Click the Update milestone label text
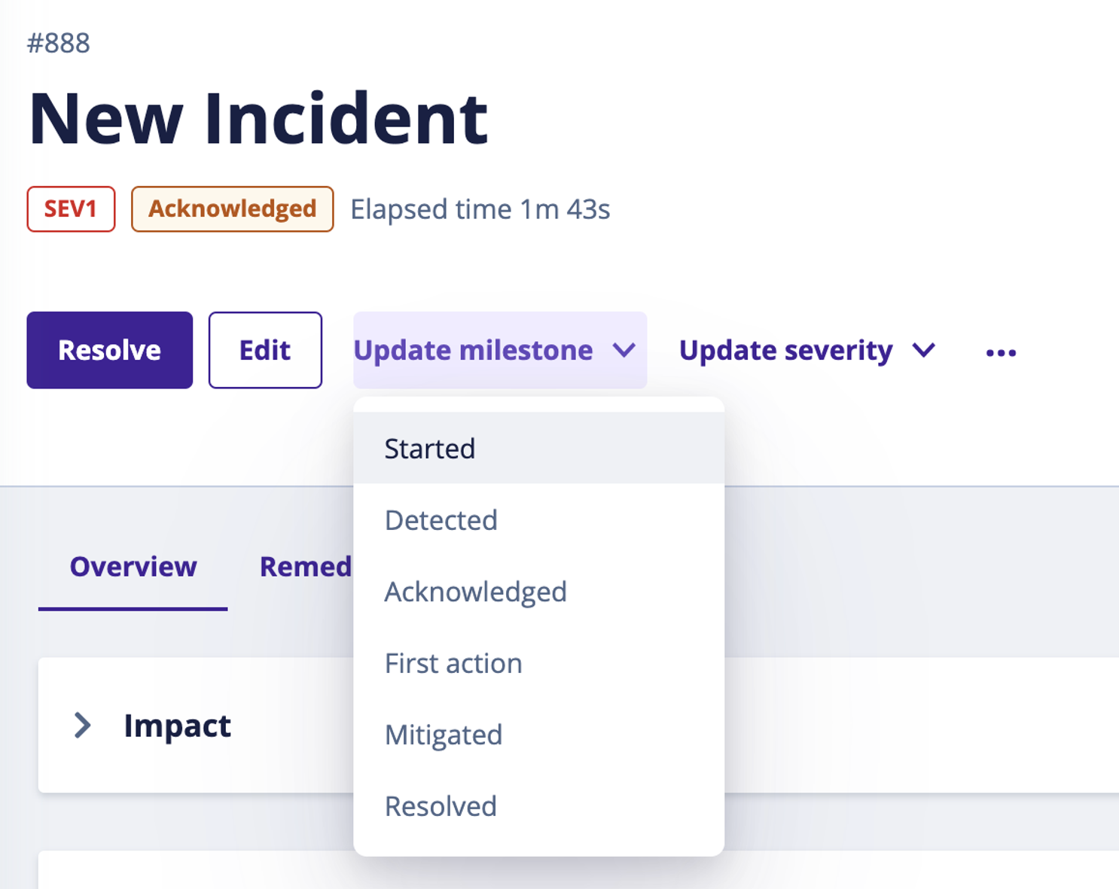 [x=473, y=350]
